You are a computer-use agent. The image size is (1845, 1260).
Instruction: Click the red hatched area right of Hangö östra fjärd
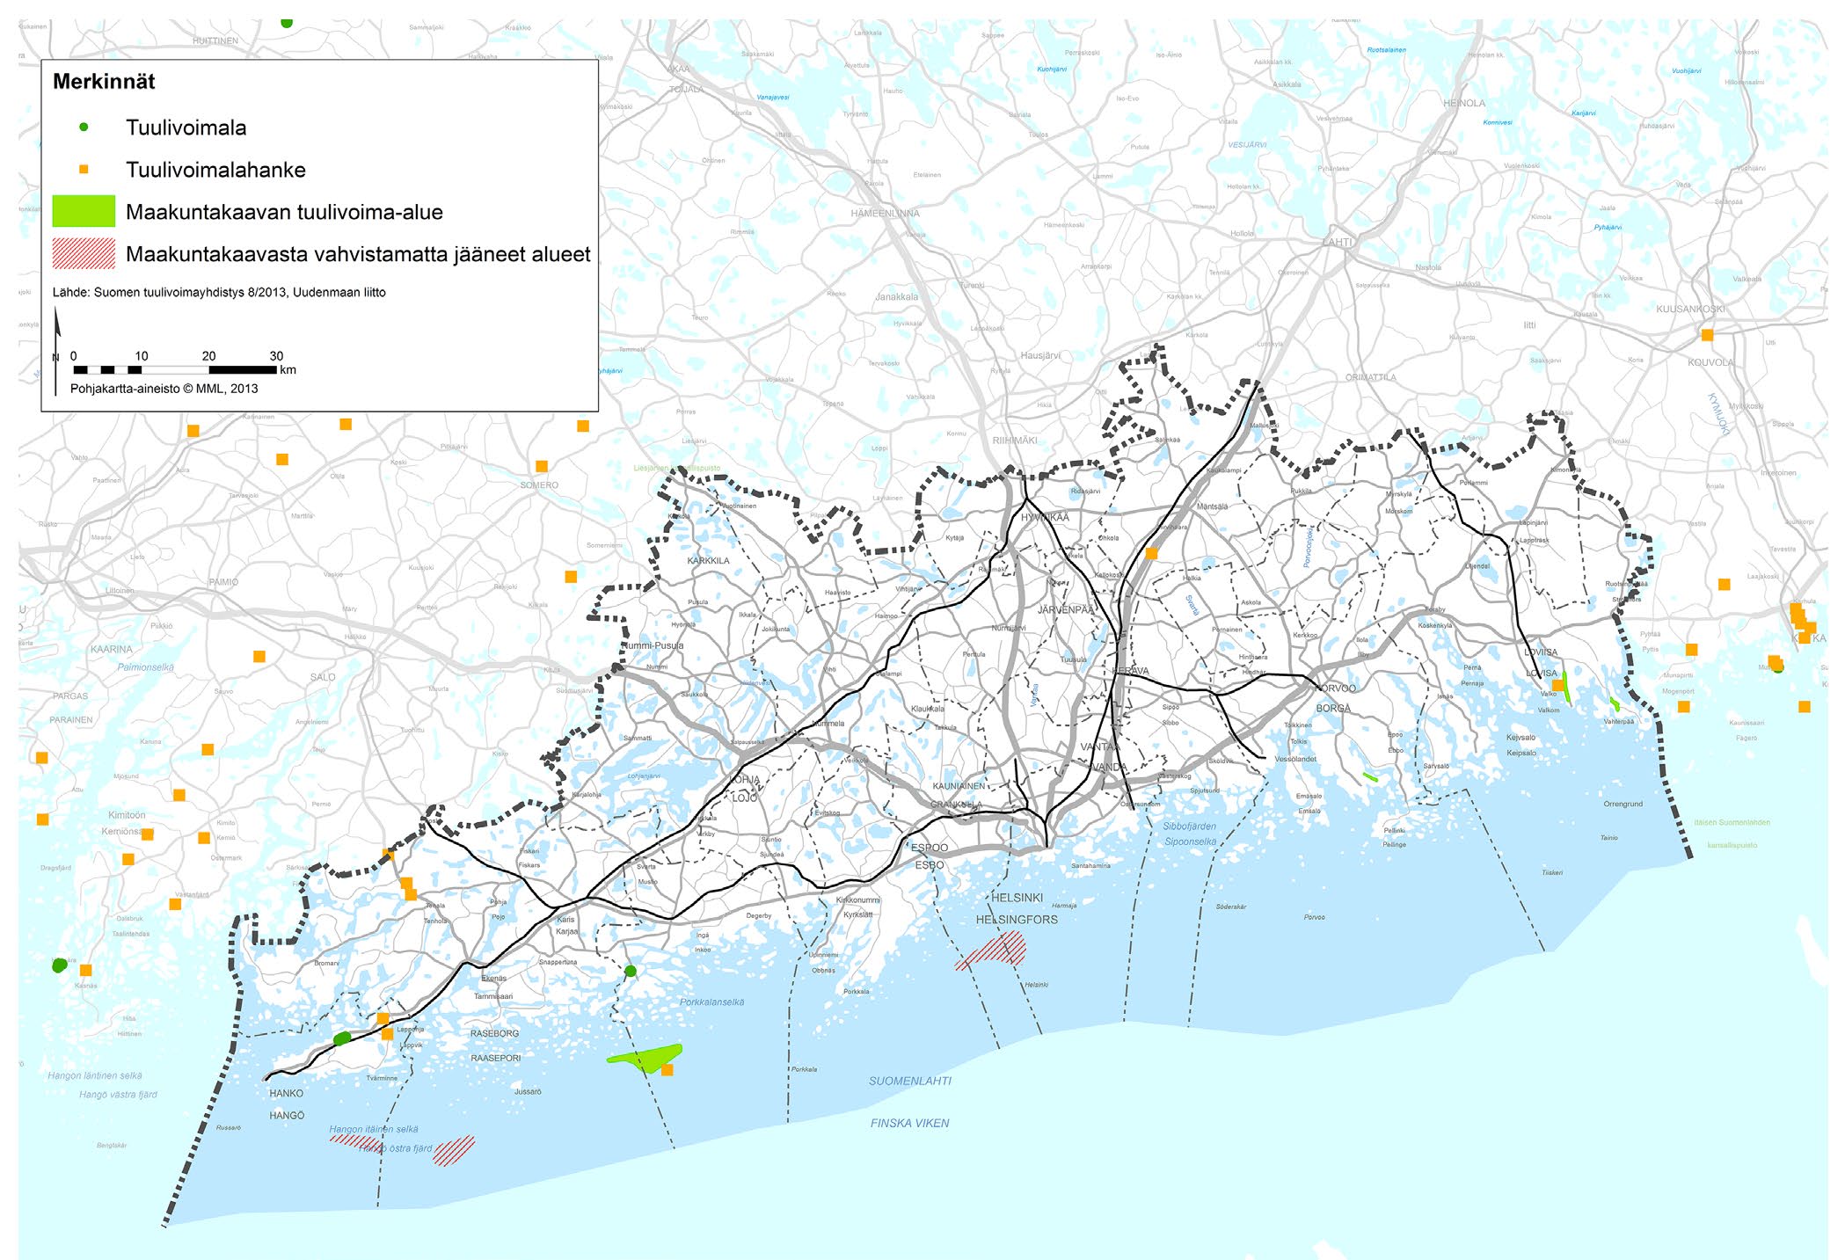point(454,1150)
